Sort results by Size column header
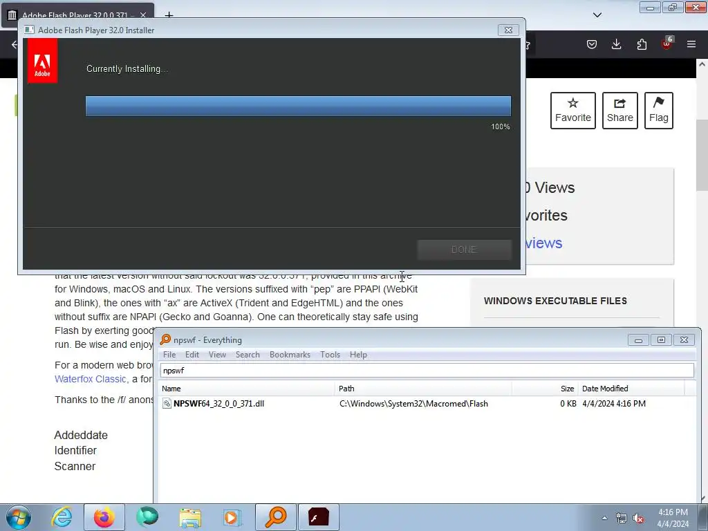The image size is (708, 531). tap(545, 389)
